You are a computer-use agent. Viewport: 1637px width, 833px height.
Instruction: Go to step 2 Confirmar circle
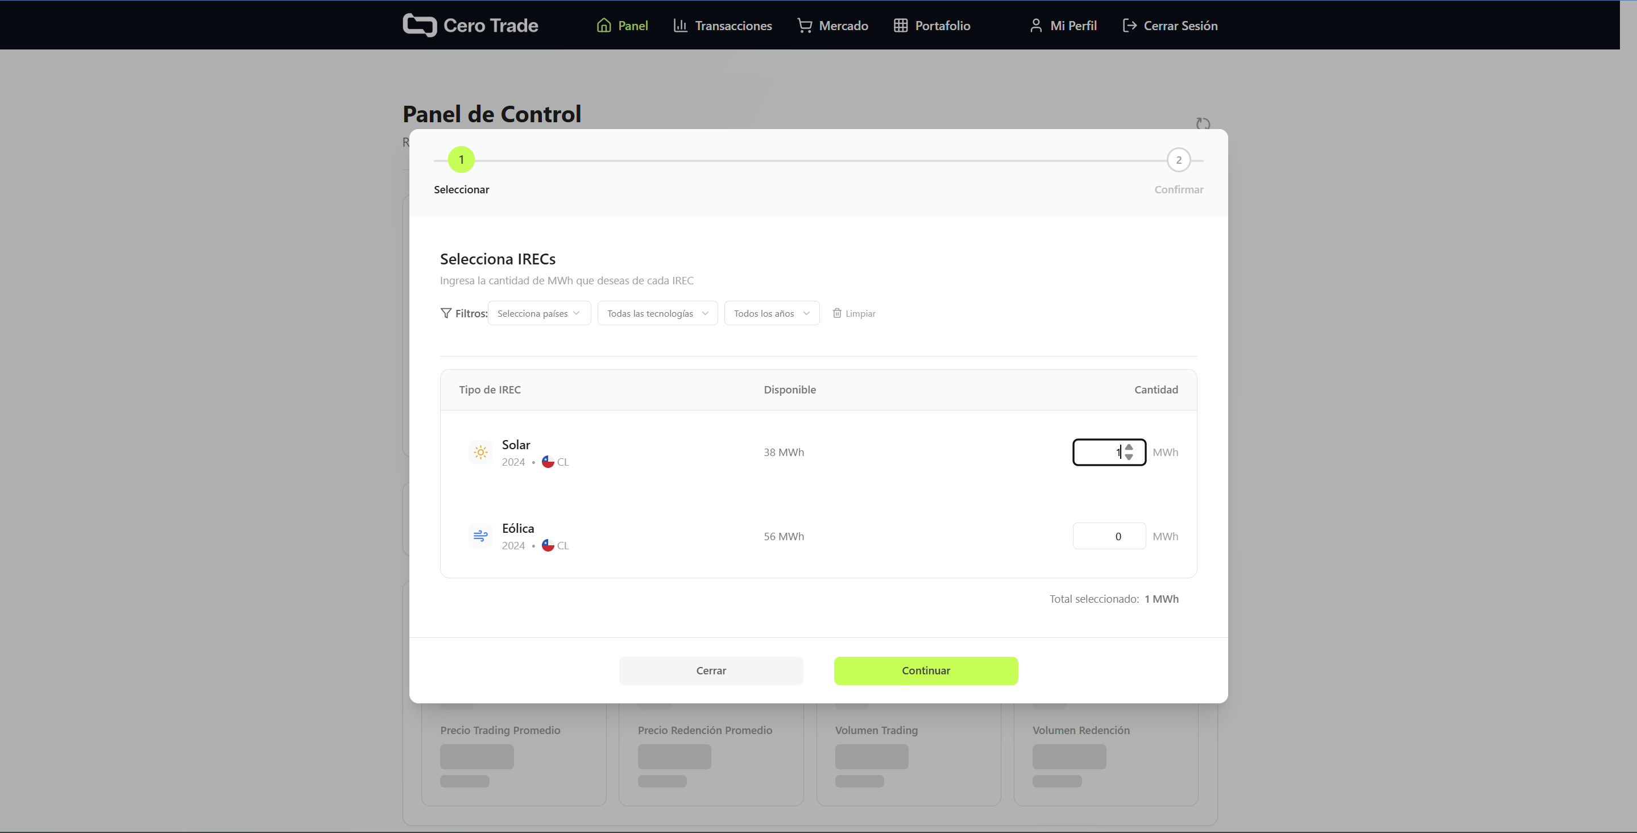[1178, 160]
